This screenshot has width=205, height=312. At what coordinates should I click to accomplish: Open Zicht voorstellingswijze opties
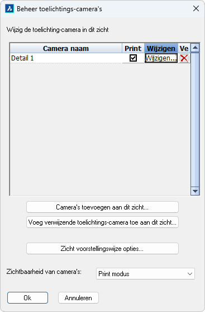tap(102, 249)
